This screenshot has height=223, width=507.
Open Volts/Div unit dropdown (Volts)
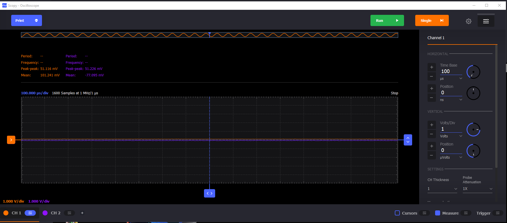pyautogui.click(x=451, y=136)
